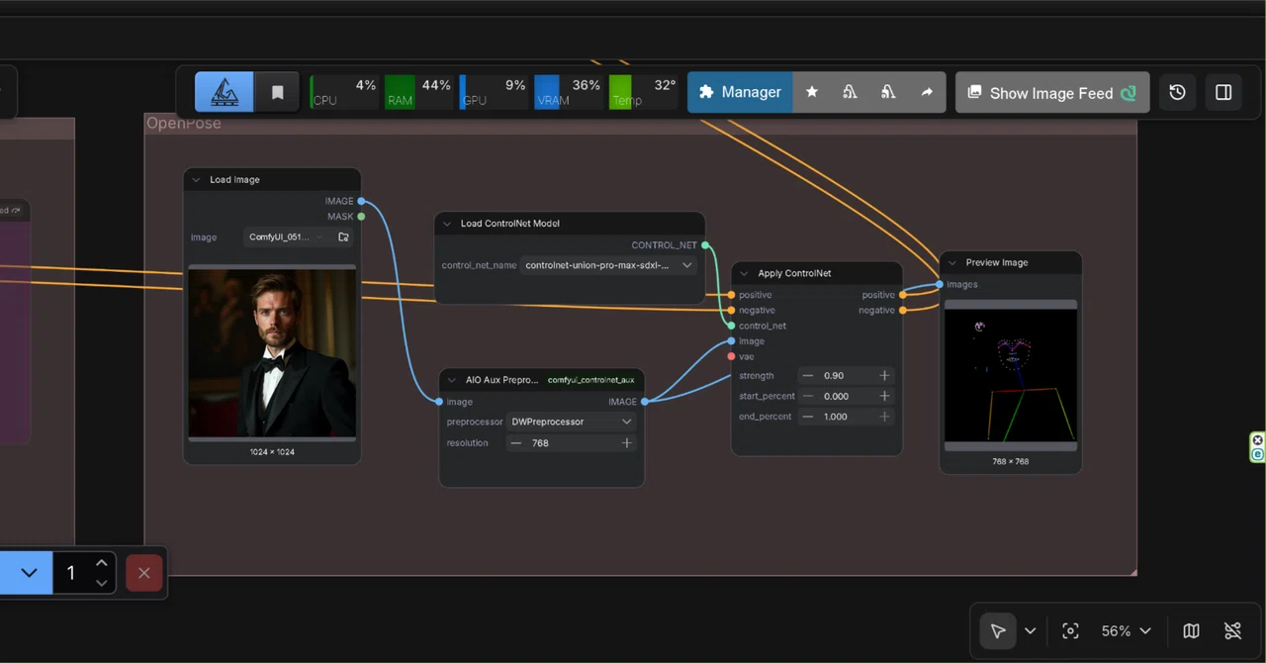Increase the strength value with plus
Image resolution: width=1266 pixels, height=663 pixels.
point(884,376)
